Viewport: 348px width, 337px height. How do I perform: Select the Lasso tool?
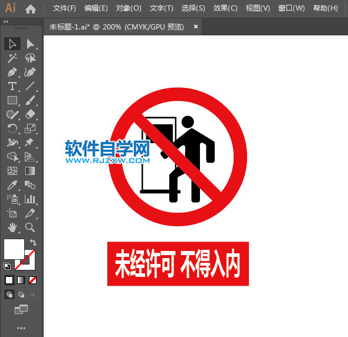(x=30, y=58)
